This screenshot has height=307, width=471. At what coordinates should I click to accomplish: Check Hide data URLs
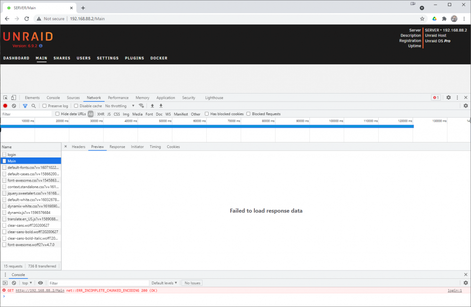click(57, 114)
